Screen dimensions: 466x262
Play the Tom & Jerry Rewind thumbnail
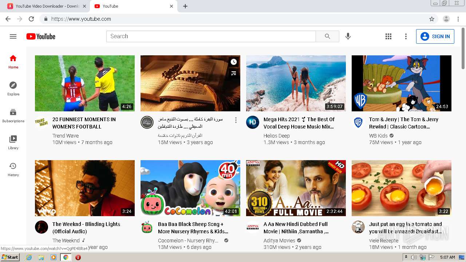click(402, 83)
